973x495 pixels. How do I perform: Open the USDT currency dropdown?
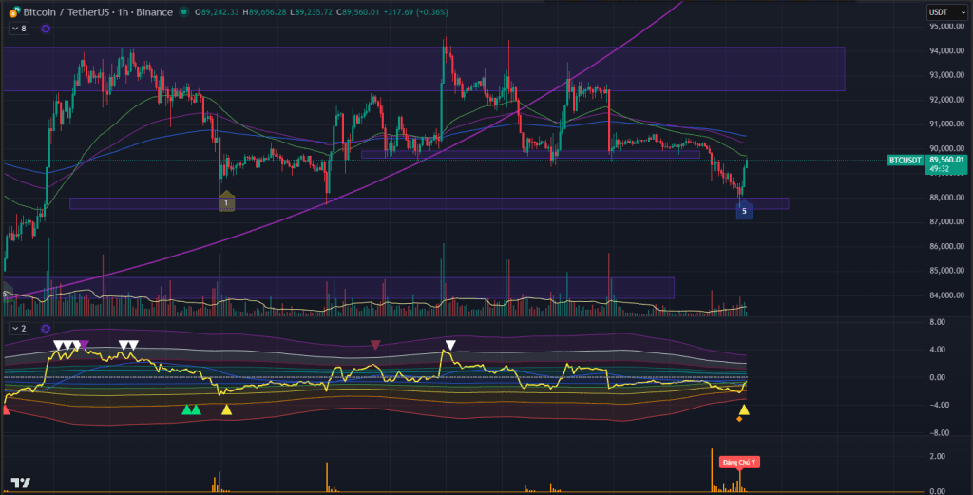click(944, 12)
